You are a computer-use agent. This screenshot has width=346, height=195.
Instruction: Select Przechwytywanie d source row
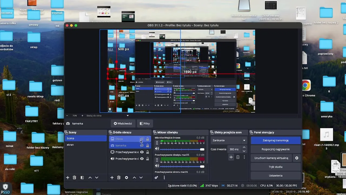[130, 159]
